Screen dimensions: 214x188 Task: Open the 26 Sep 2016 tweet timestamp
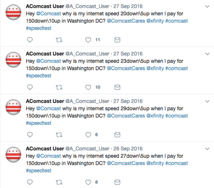[x=128, y=149]
